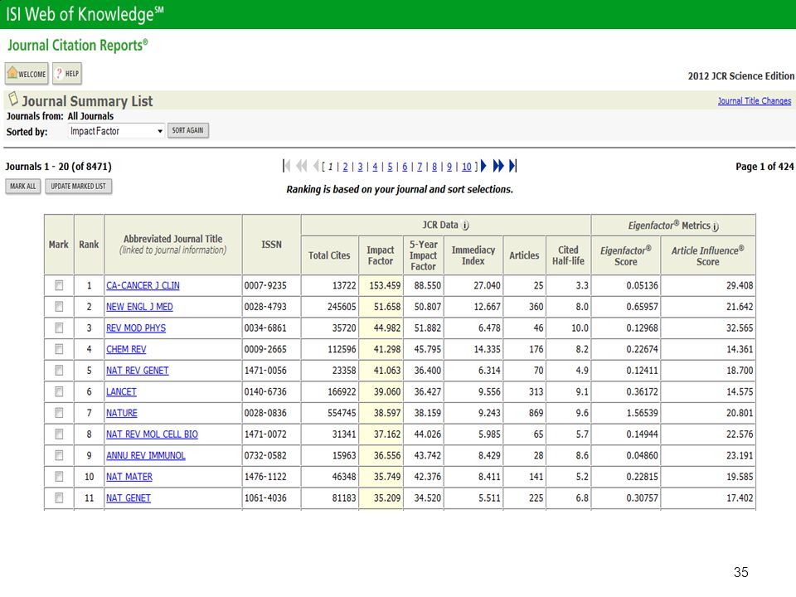Mark the LANCET checkbox
The image size is (796, 597).
59,392
